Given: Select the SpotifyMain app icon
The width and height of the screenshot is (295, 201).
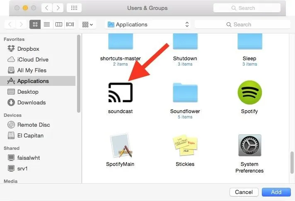Looking at the screenshot, I should point(121,145).
